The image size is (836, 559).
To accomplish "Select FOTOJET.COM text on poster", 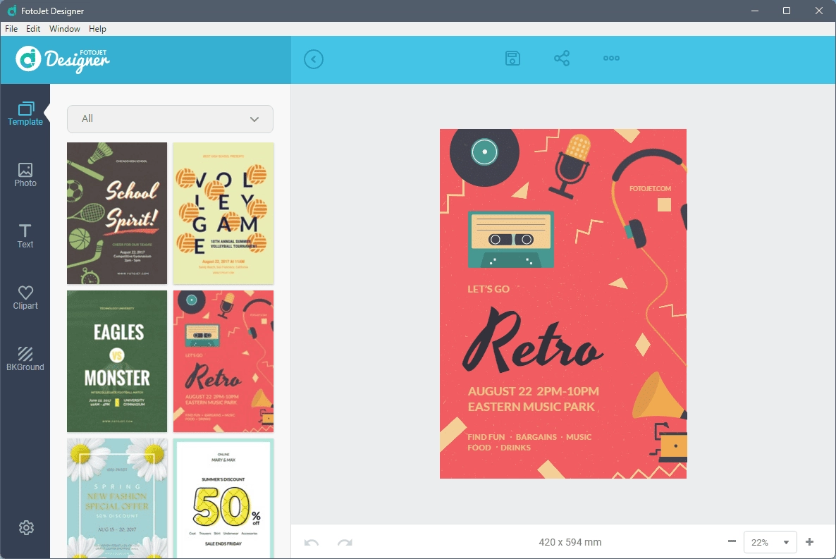I will point(650,188).
